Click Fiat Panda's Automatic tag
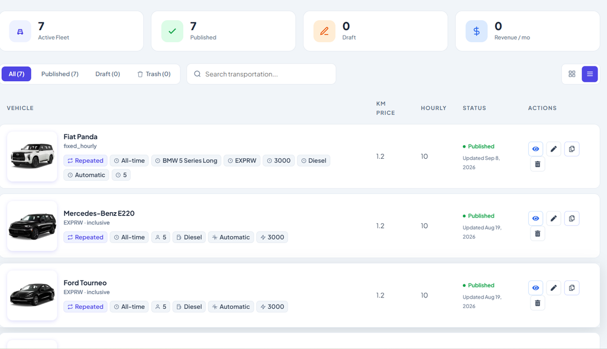The image size is (607, 349). point(87,175)
